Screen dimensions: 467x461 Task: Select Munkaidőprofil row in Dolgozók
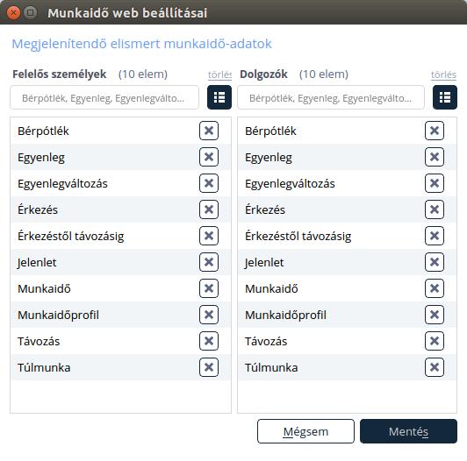click(348, 315)
